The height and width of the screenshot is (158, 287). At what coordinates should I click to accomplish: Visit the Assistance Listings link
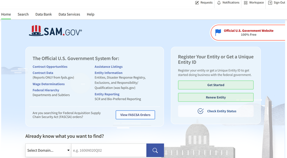pos(109,67)
